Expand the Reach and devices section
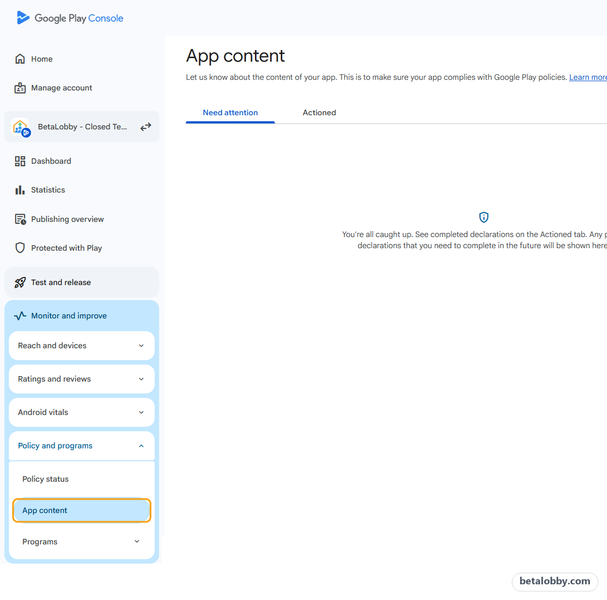 [82, 346]
